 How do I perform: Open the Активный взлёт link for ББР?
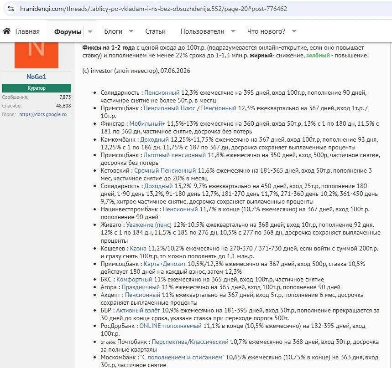(138, 311)
